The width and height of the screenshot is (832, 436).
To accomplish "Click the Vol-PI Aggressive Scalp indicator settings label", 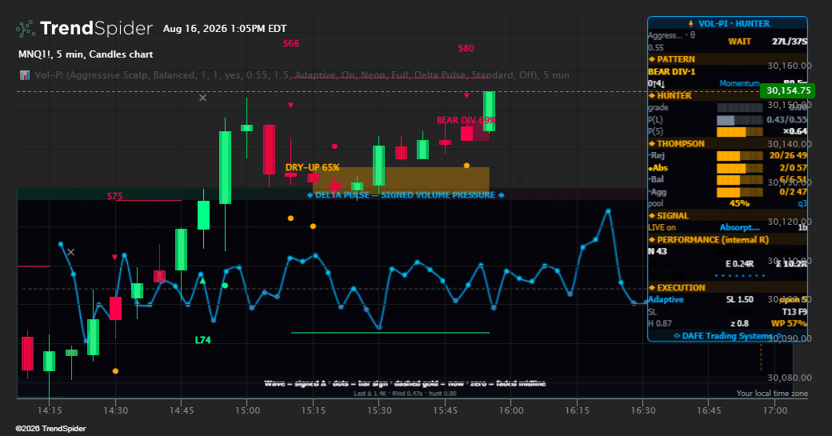I will [x=302, y=75].
